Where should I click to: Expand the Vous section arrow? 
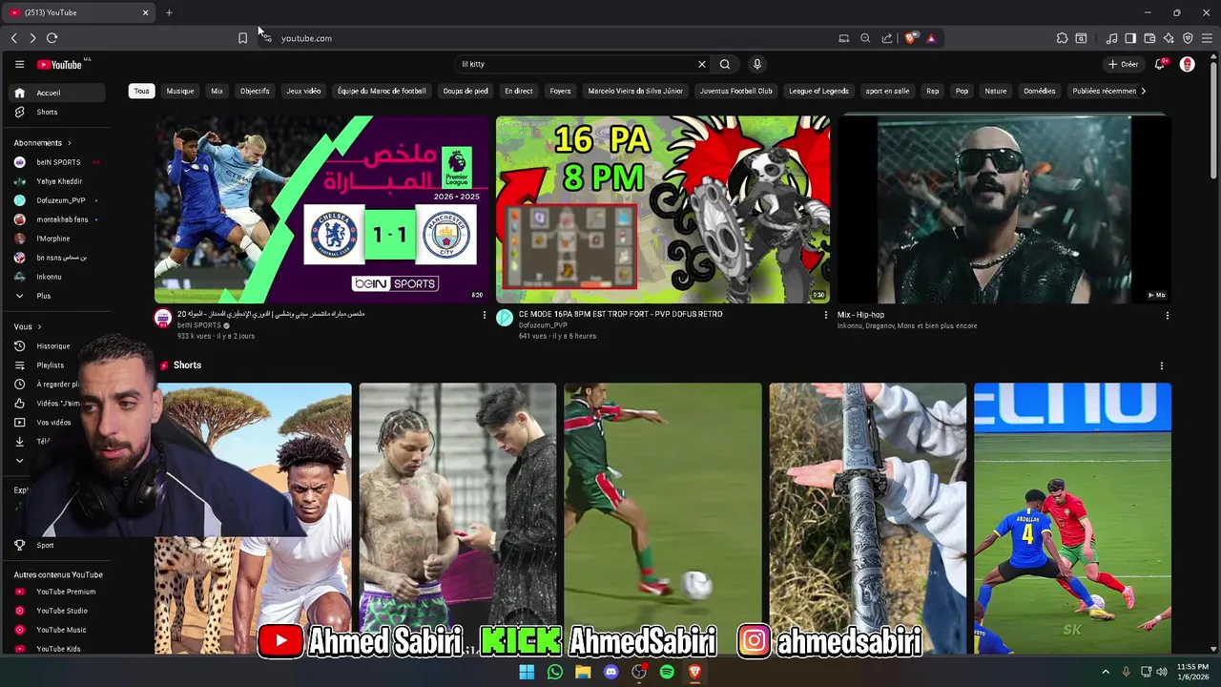[39, 327]
